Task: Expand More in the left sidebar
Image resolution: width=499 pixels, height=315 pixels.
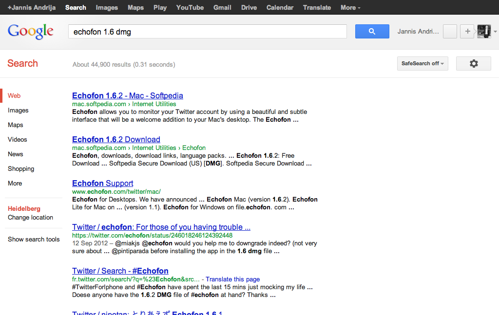Action: 15,184
